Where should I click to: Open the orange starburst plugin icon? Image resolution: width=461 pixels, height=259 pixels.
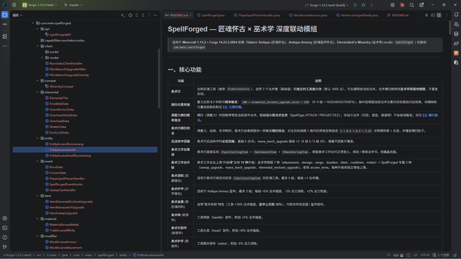coord(402,5)
